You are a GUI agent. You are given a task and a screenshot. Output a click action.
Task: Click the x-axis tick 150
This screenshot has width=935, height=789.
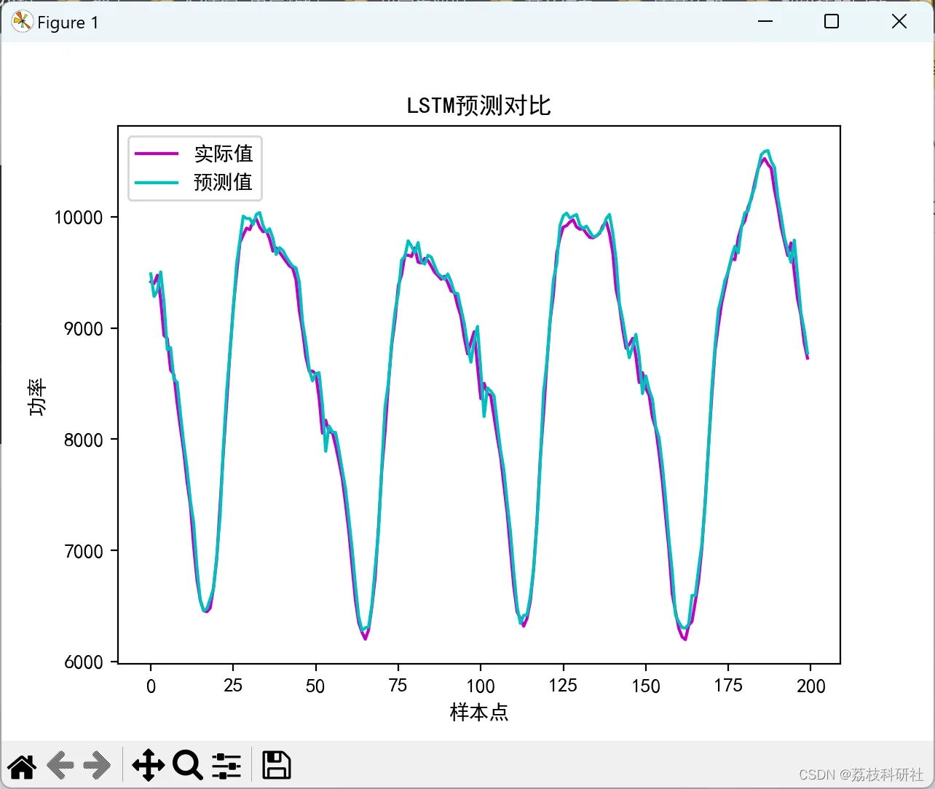click(x=646, y=686)
